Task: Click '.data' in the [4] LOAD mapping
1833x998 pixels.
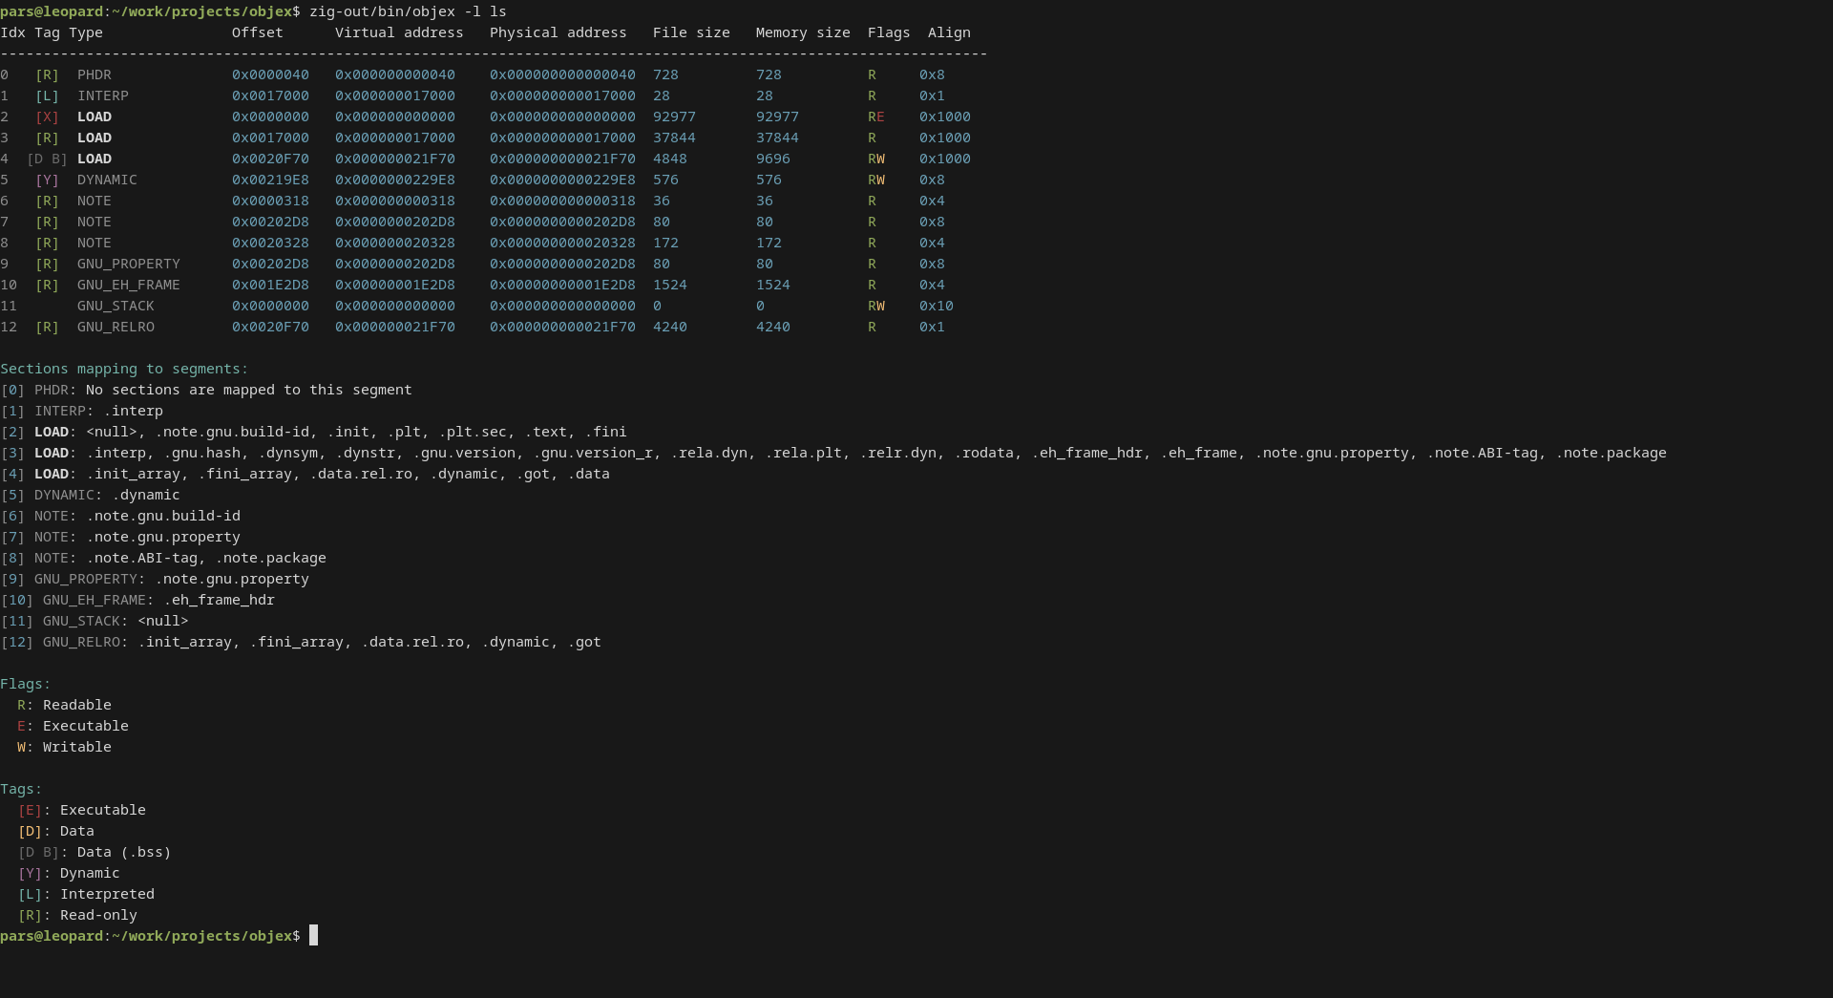Action: click(588, 474)
